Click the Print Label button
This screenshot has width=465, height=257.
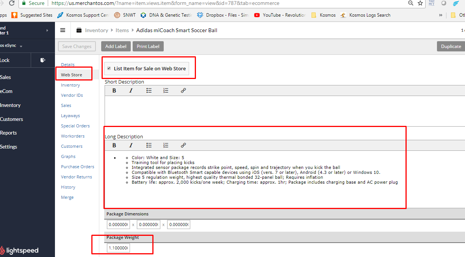(x=148, y=46)
